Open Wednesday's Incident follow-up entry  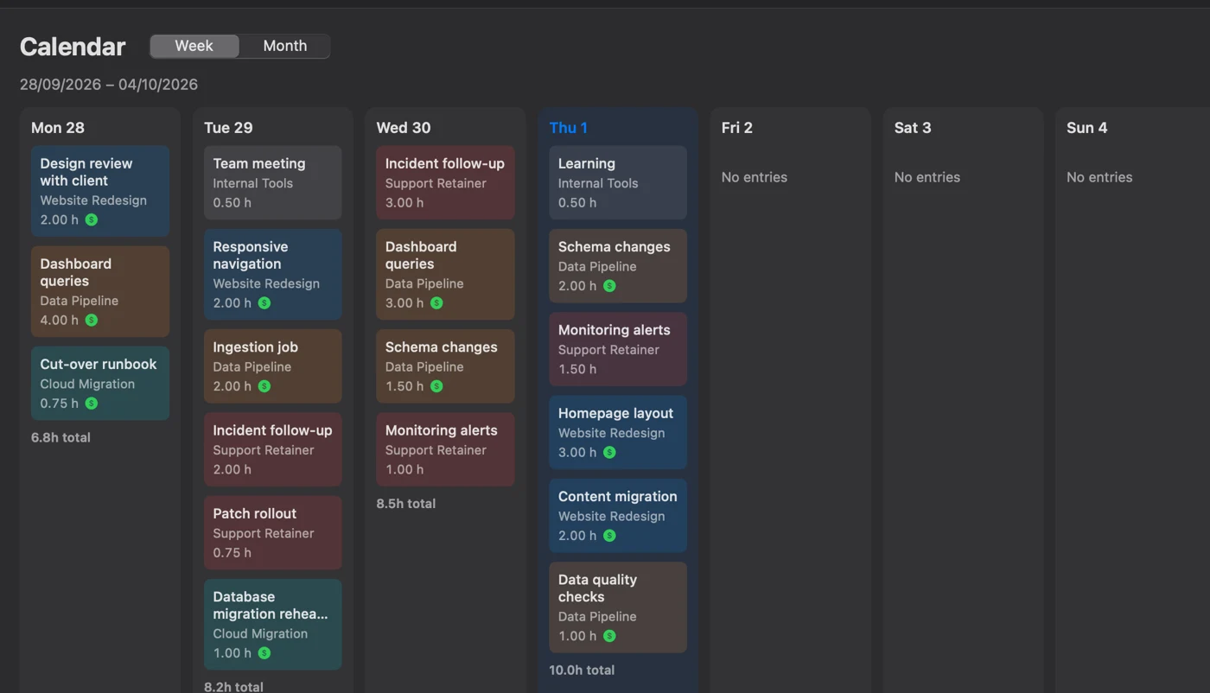(x=445, y=182)
